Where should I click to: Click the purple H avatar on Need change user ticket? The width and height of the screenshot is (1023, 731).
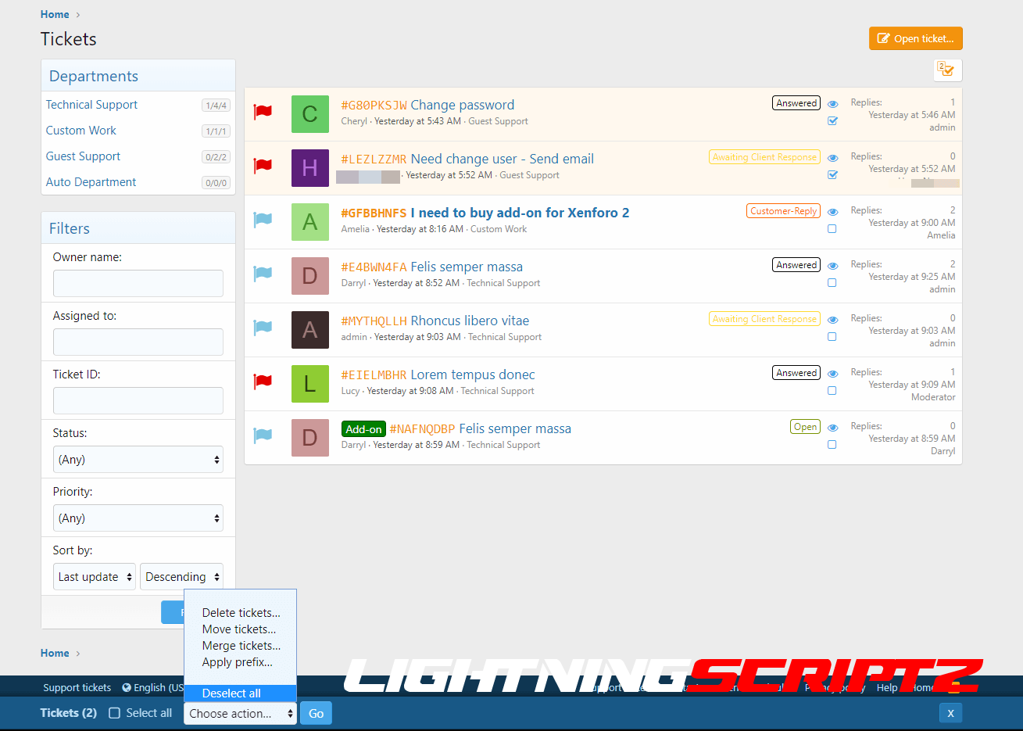pos(309,168)
